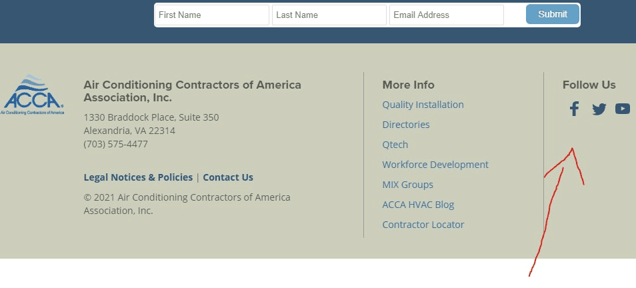The image size is (636, 288).
Task: Click the phone number (703) 575-4477
Action: click(115, 144)
